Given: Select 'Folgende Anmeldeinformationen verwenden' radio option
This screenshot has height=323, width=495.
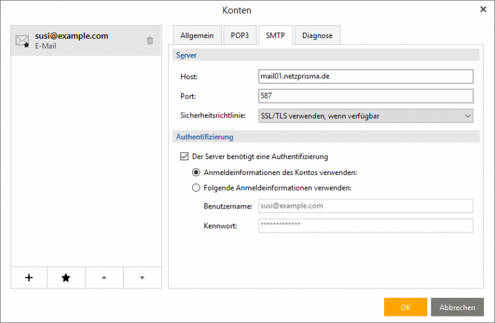Looking at the screenshot, I should [197, 189].
